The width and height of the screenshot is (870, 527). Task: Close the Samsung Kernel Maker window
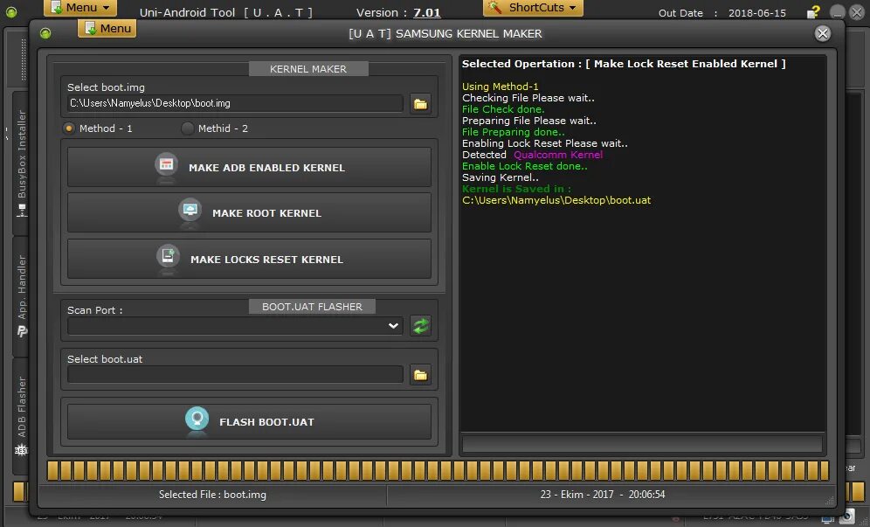point(823,33)
